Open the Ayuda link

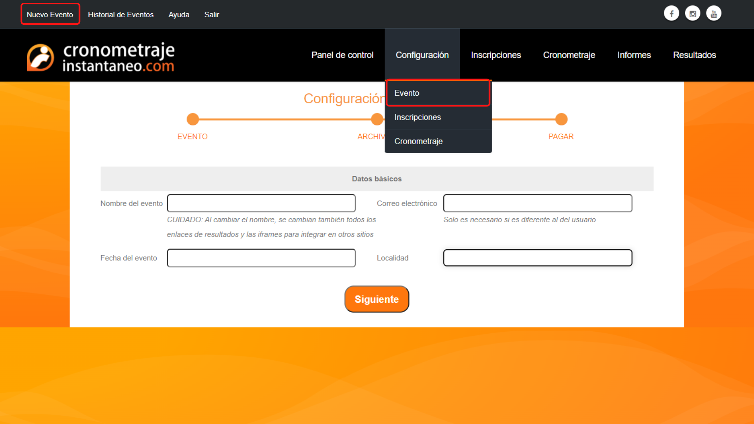pos(179,15)
